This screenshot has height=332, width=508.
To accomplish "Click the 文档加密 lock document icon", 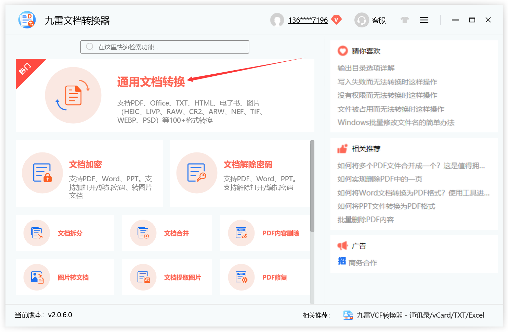I will click(42, 173).
